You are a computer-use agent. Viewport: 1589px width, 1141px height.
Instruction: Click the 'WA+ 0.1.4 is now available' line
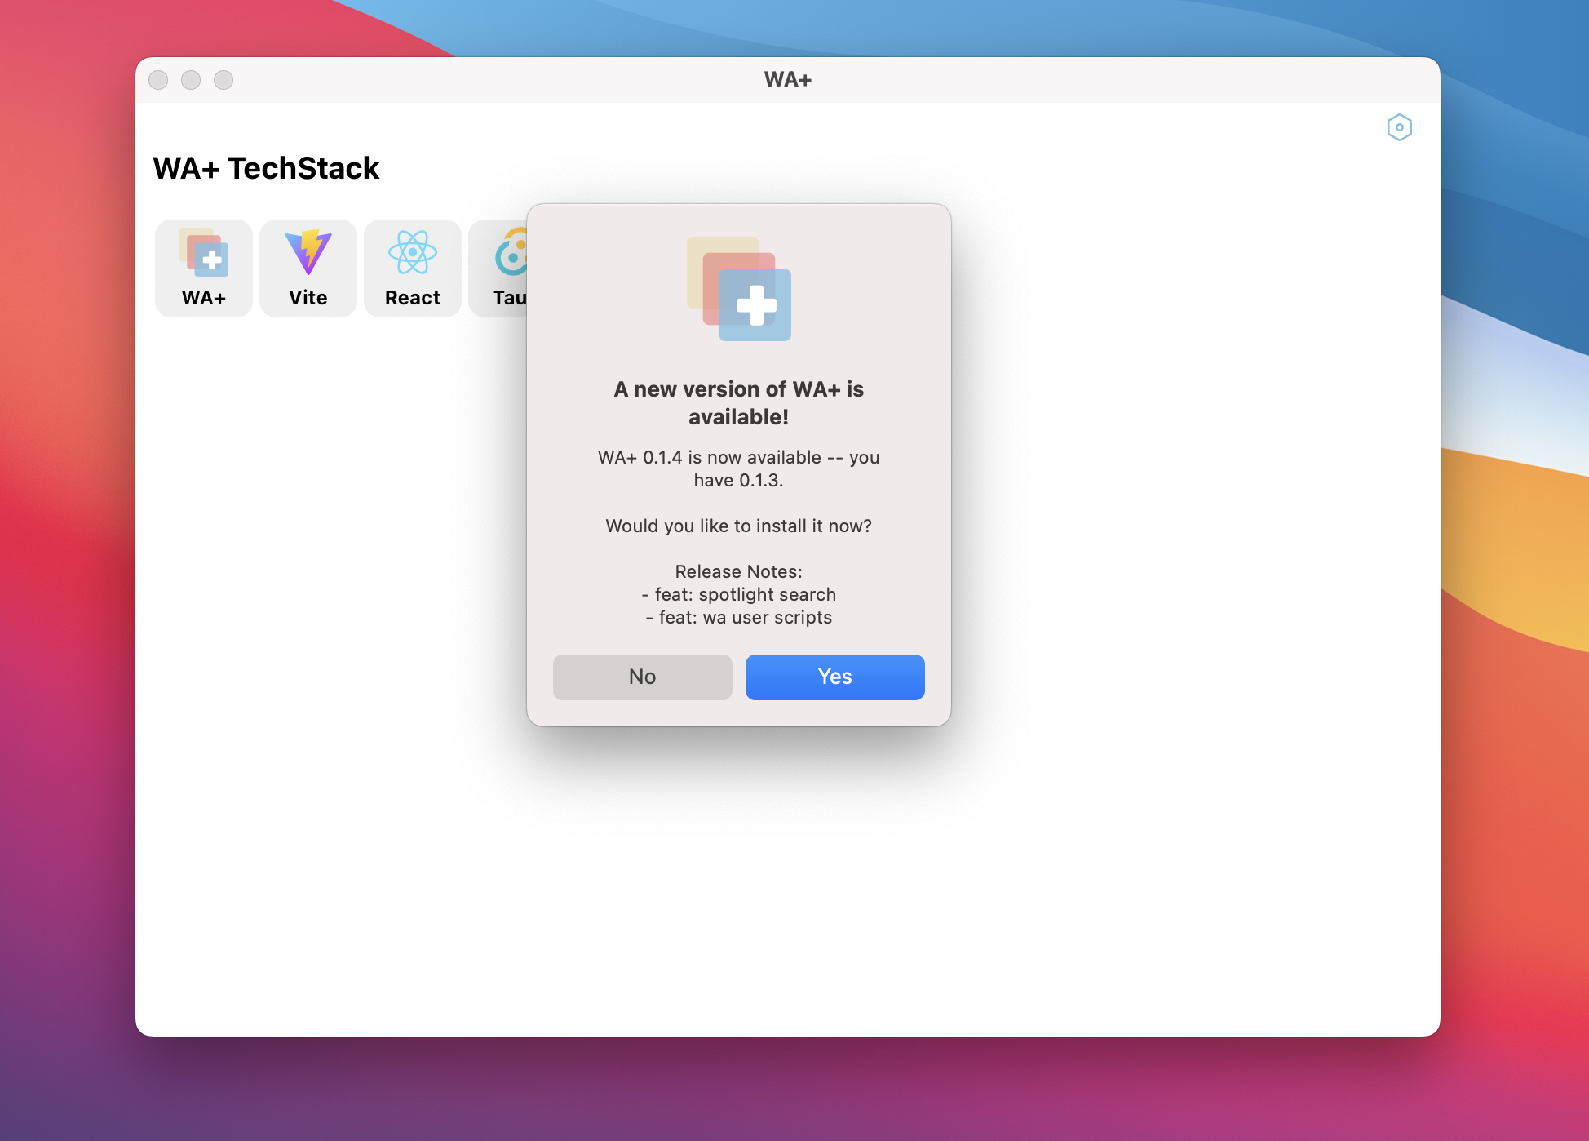pyautogui.click(x=738, y=457)
